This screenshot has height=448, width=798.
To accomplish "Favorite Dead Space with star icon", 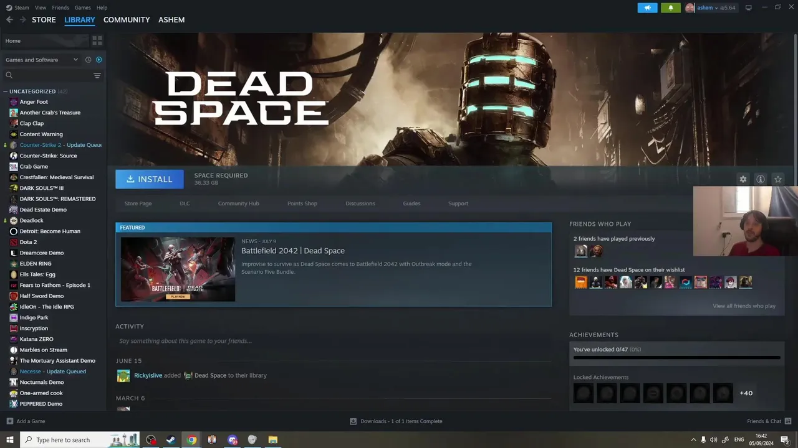I will (778, 179).
